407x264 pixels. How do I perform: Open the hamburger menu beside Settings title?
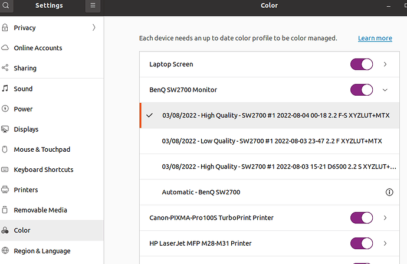(93, 5)
